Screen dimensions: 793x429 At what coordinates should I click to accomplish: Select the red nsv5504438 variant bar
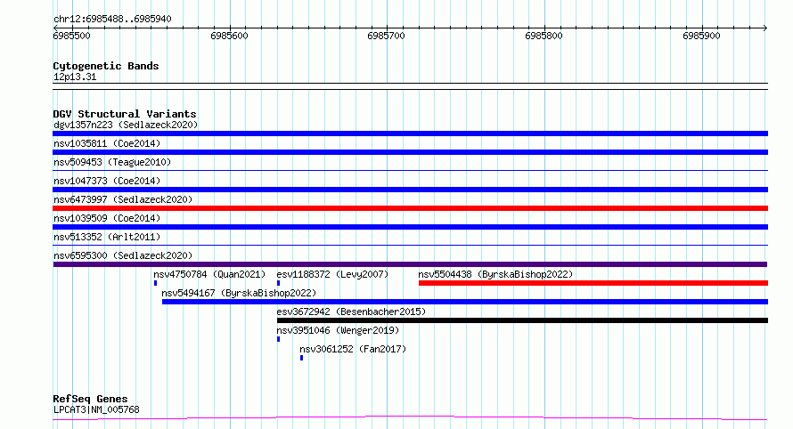pyautogui.click(x=593, y=283)
